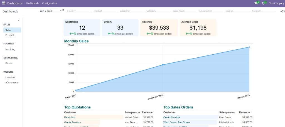Click the YourCompany user menu
Viewport: 285px width, 127px height.
(277, 3)
